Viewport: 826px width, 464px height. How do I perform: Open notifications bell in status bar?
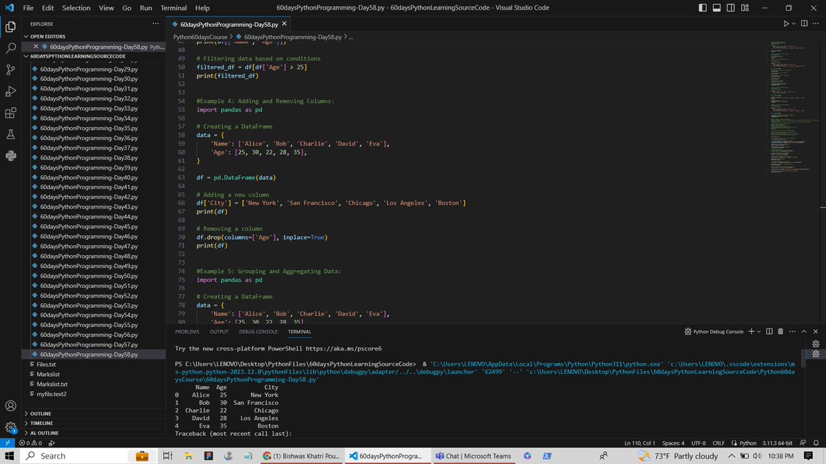pos(816,443)
